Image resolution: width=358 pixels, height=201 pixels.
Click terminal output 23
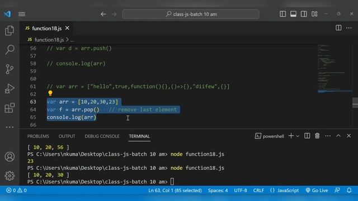pos(30,161)
